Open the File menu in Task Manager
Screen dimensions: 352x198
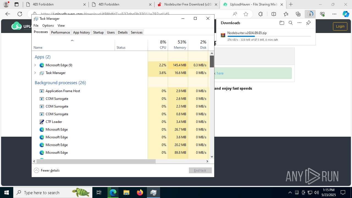point(36,26)
